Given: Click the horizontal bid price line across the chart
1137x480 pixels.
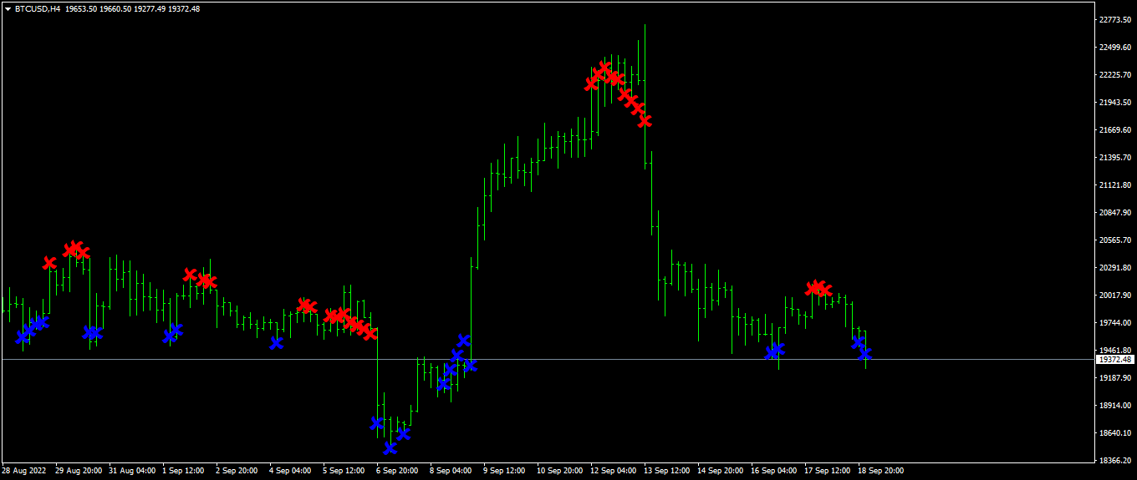Looking at the screenshot, I should [x=548, y=359].
